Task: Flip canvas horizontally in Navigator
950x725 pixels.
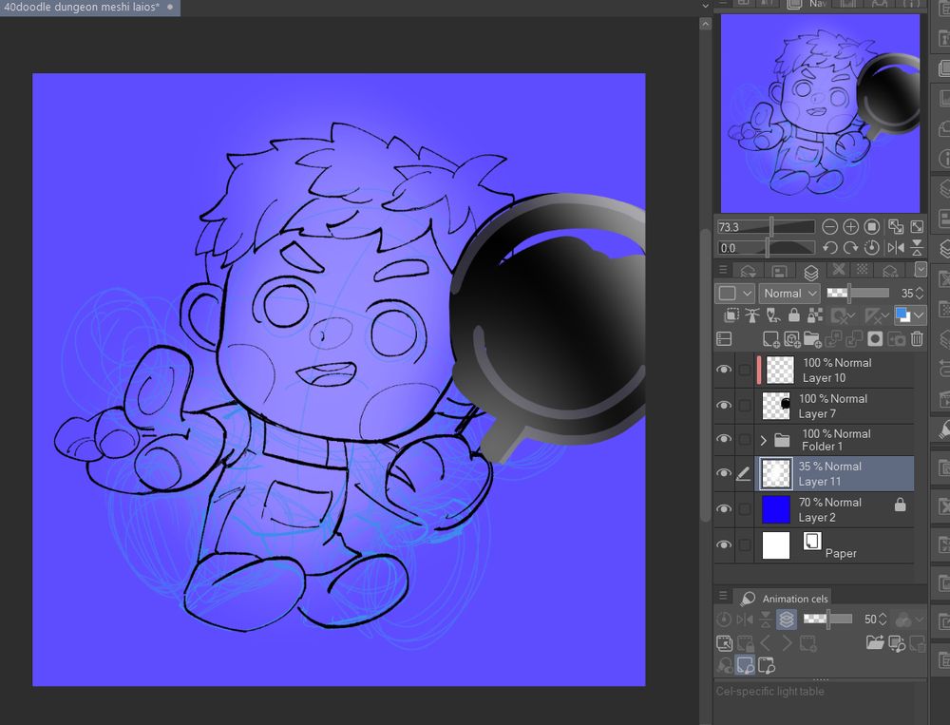Action: [896, 247]
